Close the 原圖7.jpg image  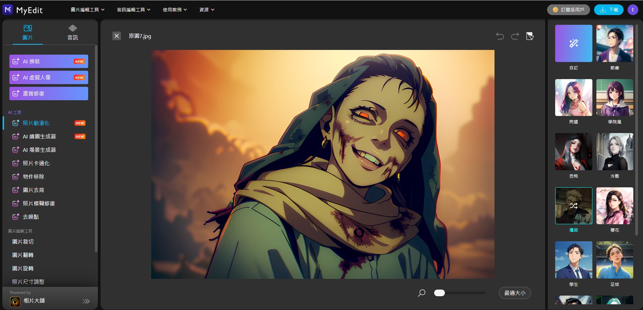[x=116, y=36]
